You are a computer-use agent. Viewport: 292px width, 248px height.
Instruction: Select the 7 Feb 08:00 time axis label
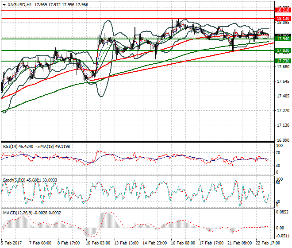[40, 243]
